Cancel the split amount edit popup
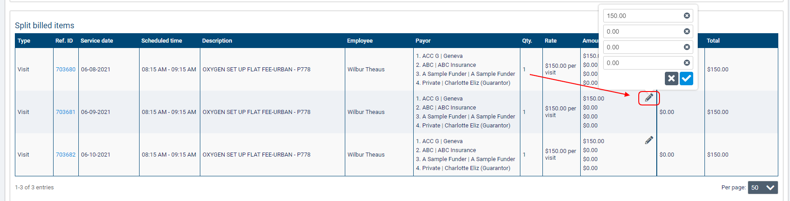 [671, 79]
